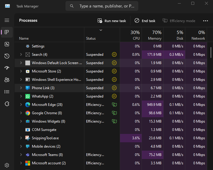Viewport: 213px width, 170px height.
Task: Select the 3.6% CPU cell
Action: tap(131, 138)
